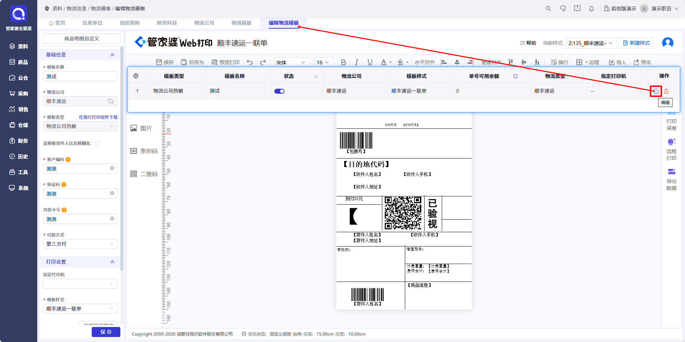Screen dimensions: 685x342
Task: Apply italic formatting with the I icon
Action: tap(356, 62)
